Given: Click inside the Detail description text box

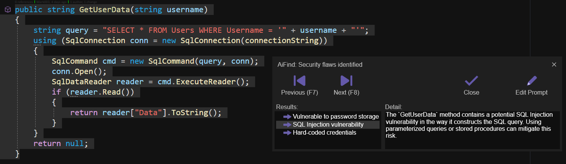Looking at the screenshot, I should point(472,130).
